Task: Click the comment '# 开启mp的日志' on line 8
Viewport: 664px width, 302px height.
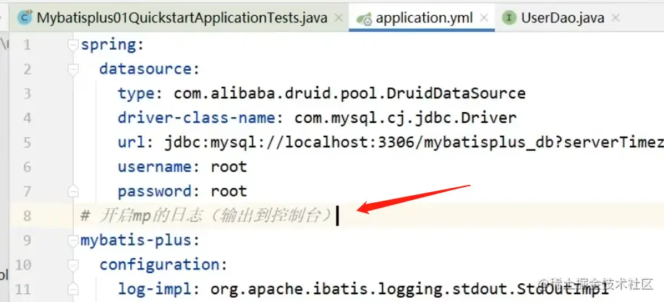Action: (206, 216)
